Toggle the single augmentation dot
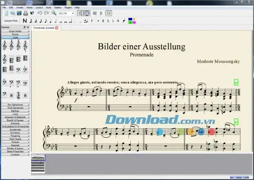This screenshot has height=180, width=254. (75, 22)
